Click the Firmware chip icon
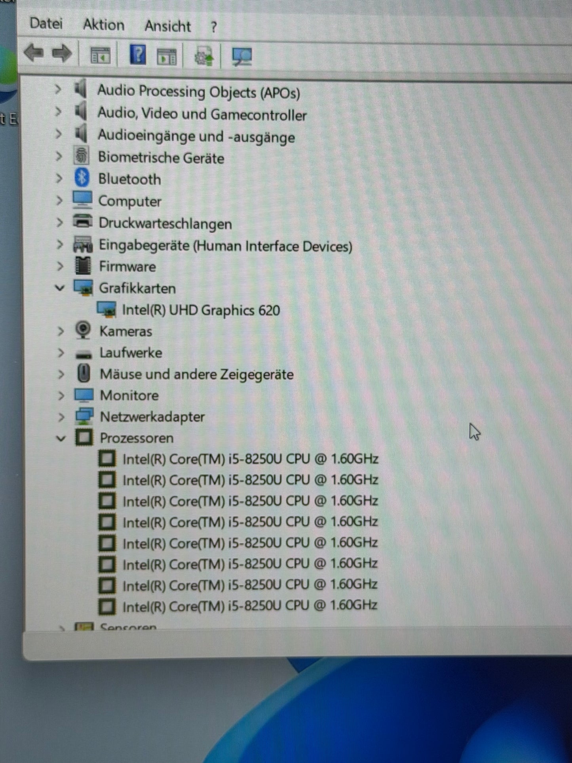 tap(83, 265)
